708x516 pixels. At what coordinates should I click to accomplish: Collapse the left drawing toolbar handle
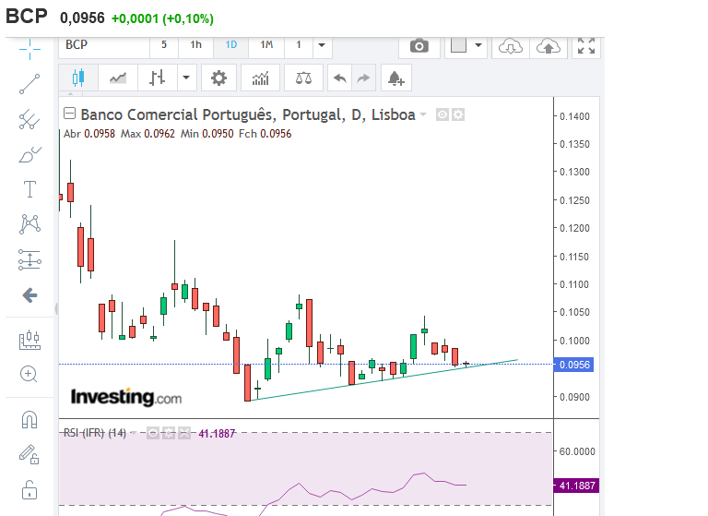pyautogui.click(x=56, y=309)
